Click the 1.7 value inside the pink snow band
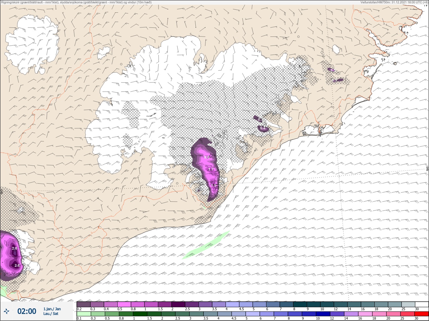 tap(210, 170)
